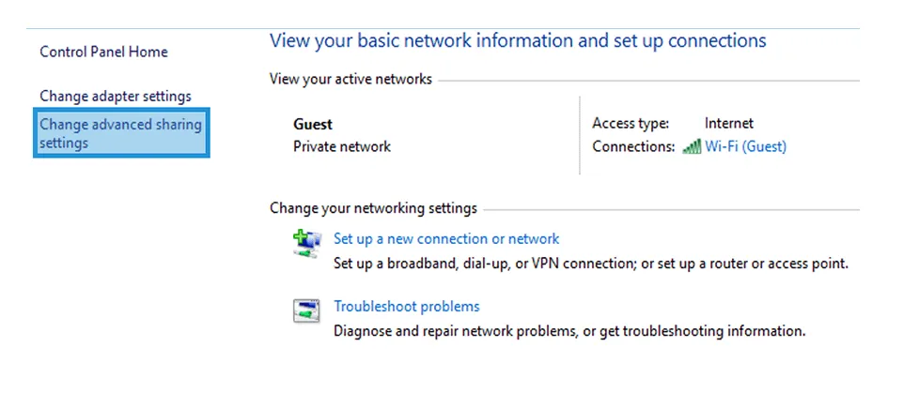The height and width of the screenshot is (408, 903).
Task: Click the green Wi-Fi signal bars icon
Action: 692,146
